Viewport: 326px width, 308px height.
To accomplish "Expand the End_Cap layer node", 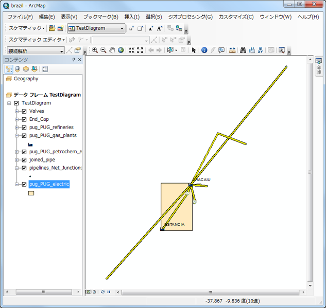I will 16,119.
